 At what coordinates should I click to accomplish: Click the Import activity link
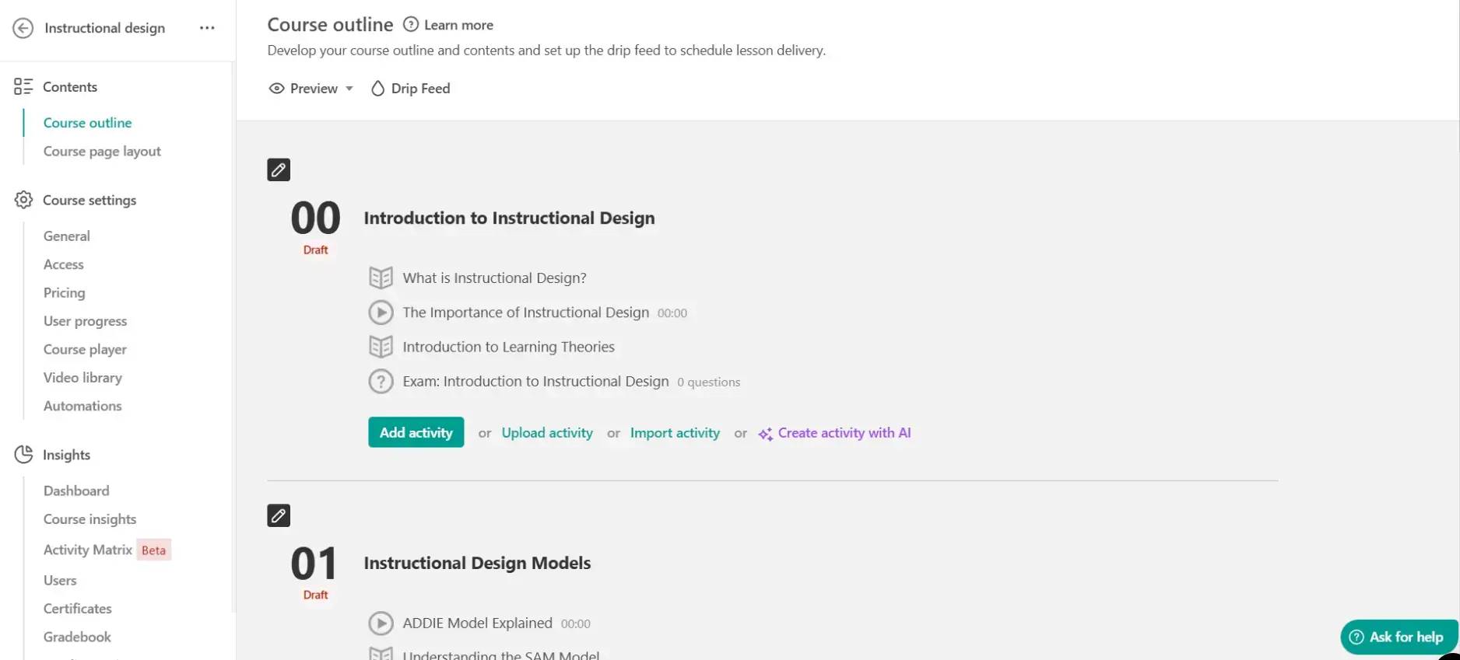675,433
